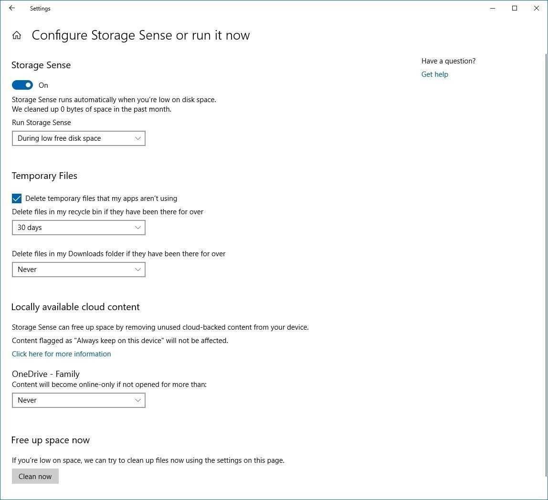Close the Settings window
This screenshot has width=548, height=500.
click(x=536, y=8)
